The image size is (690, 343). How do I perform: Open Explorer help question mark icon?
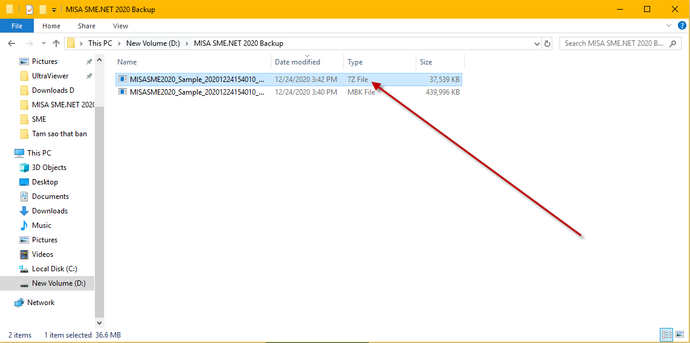click(682, 25)
